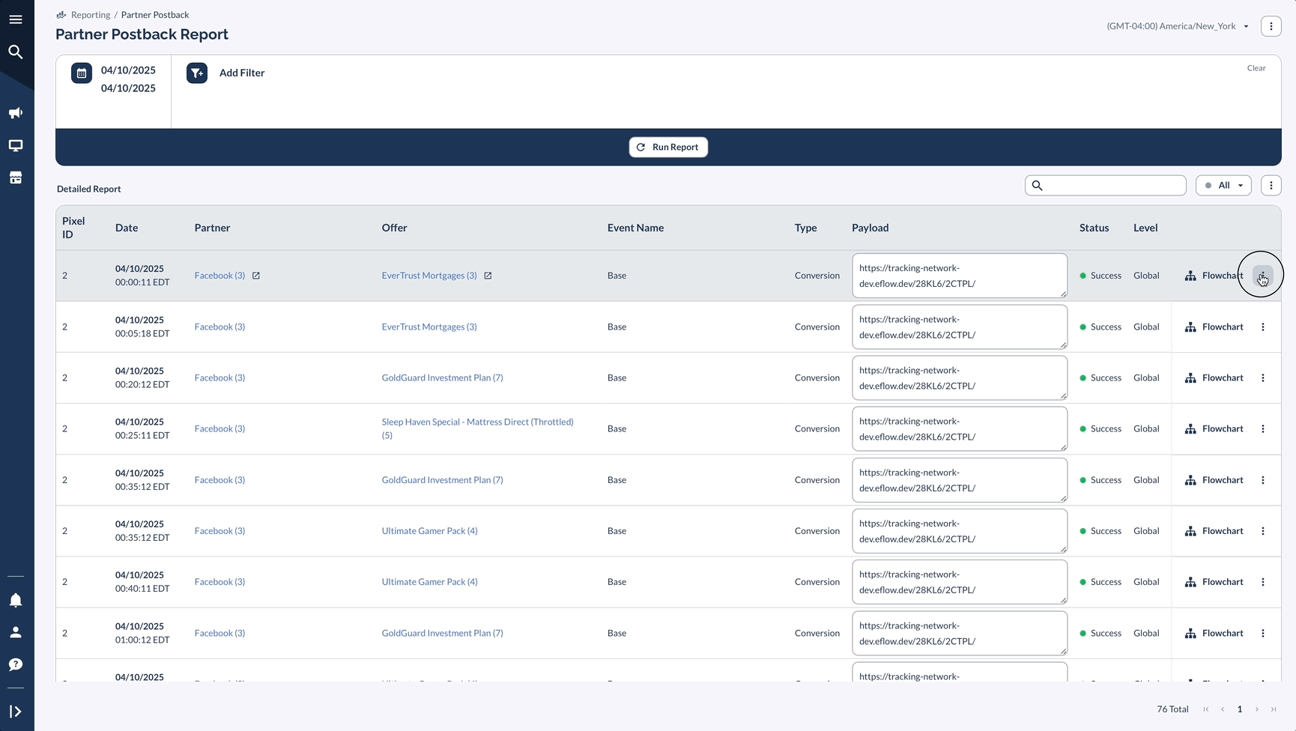Screen dimensions: 1296x731
Task: Click the Add Filter funnel icon
Action: [197, 73]
